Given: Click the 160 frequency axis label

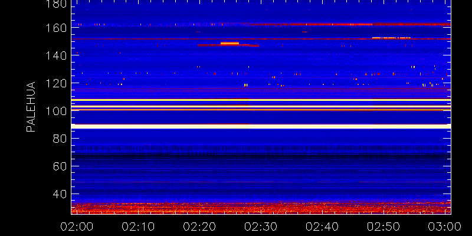Looking at the screenshot, I should pos(56,28).
